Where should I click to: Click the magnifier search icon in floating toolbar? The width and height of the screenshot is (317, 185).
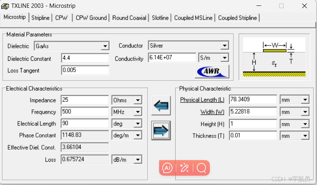coord(201,168)
